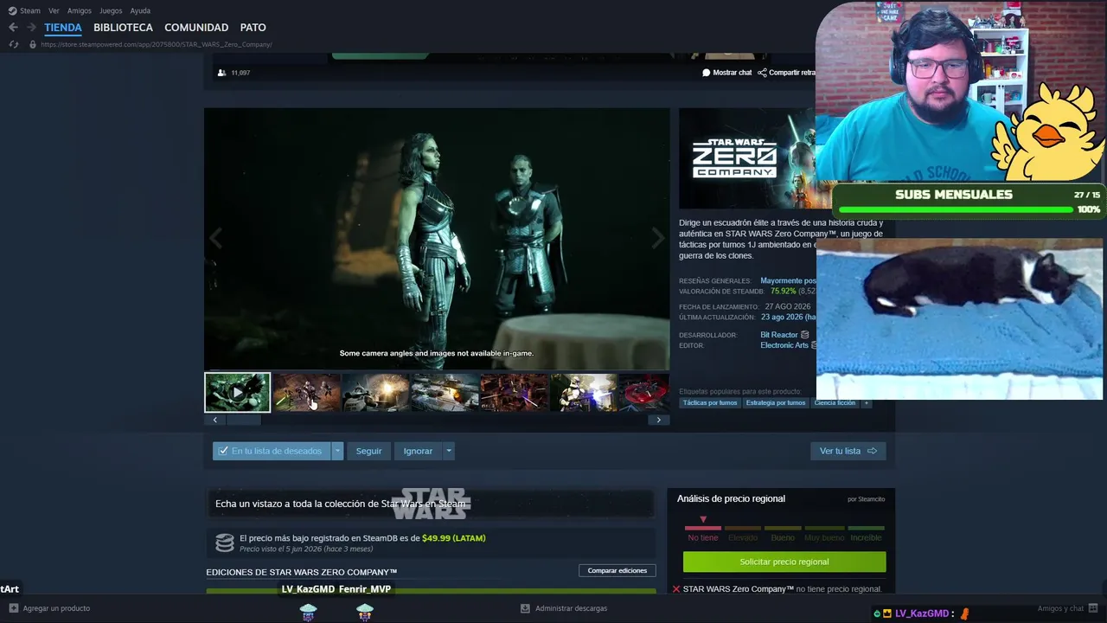Click the viewer count people icon
Viewport: 1107px width, 623px height.
click(222, 73)
